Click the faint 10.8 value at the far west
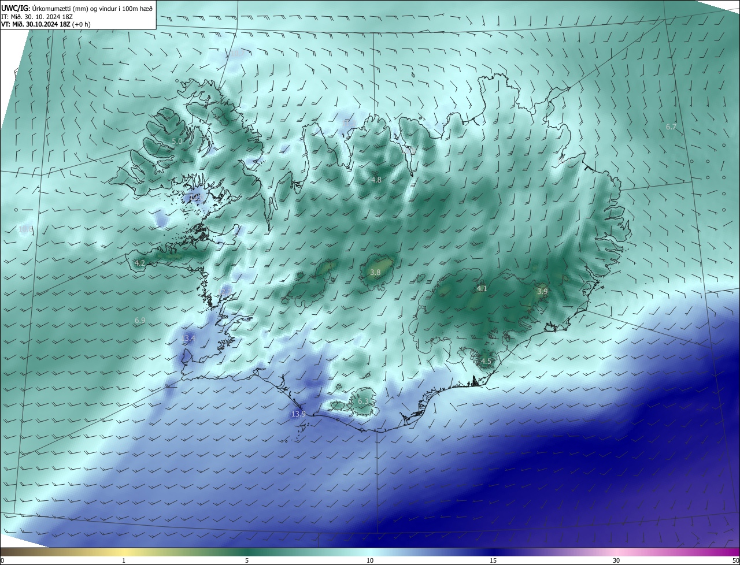 coord(25,229)
